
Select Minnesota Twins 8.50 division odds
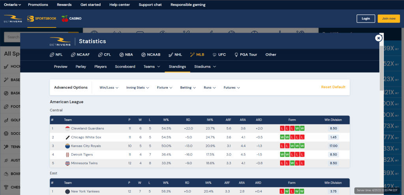[333, 163]
